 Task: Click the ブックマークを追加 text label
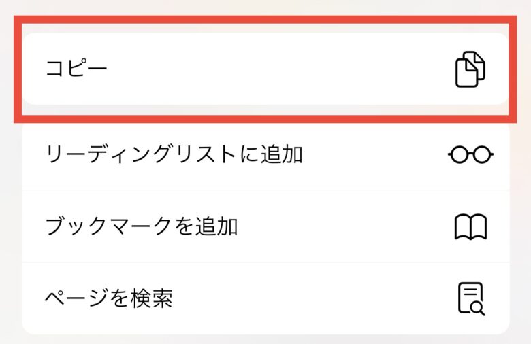point(142,226)
